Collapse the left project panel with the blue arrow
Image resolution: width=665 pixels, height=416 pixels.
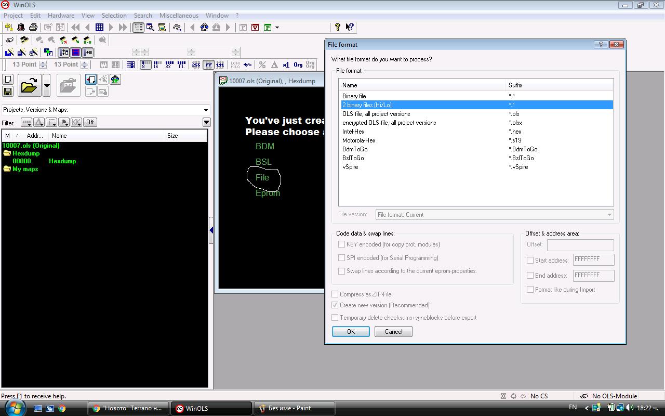[x=211, y=230]
